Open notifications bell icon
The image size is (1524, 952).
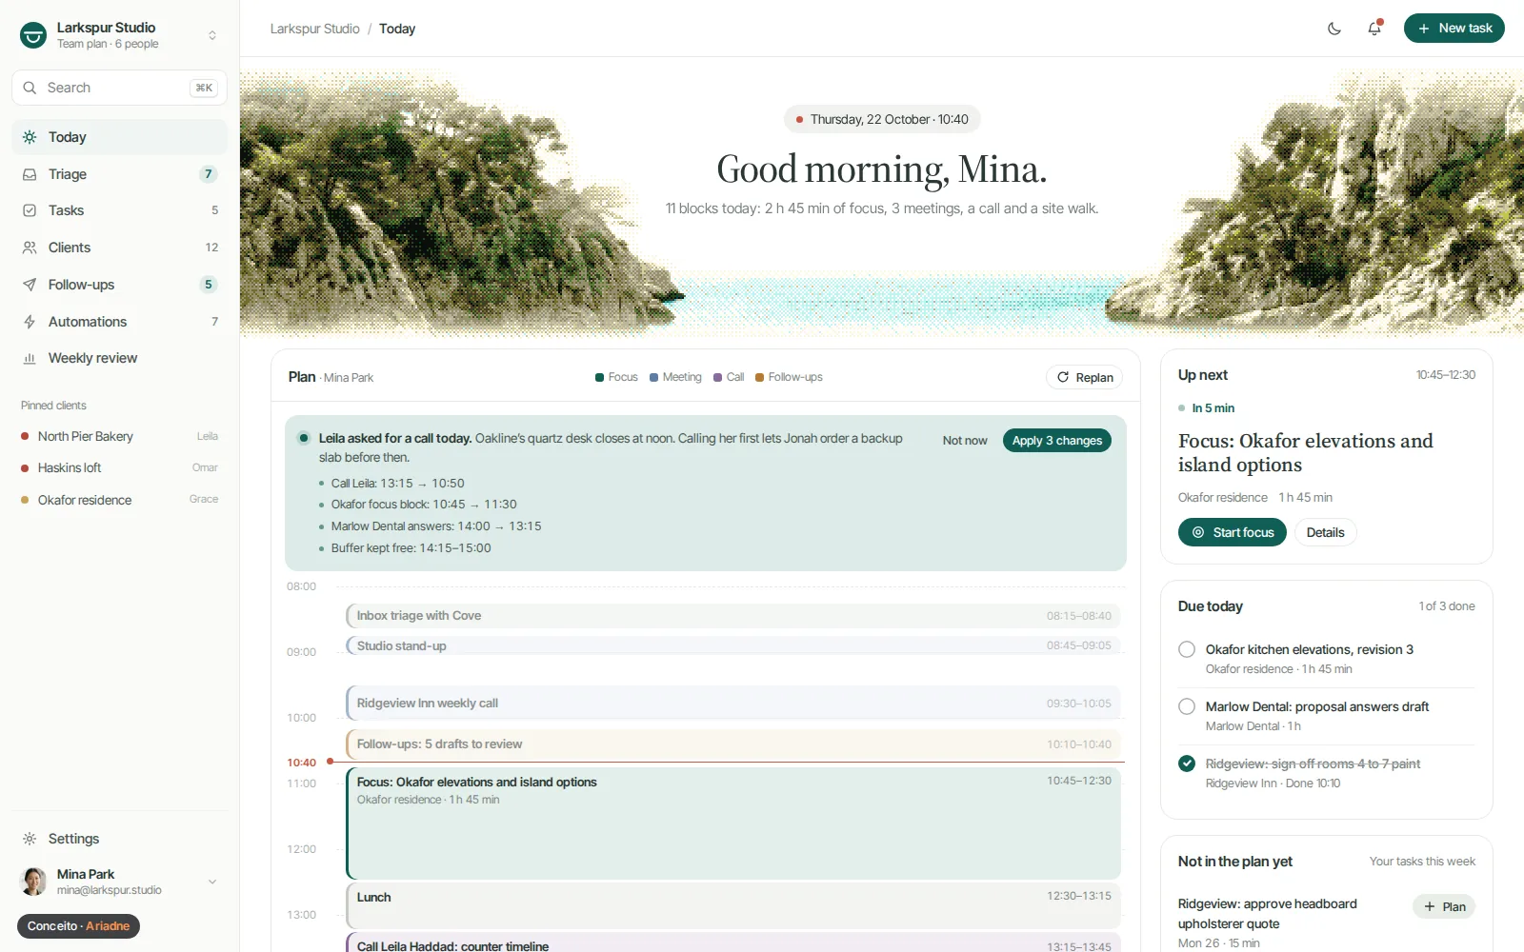coord(1374,29)
